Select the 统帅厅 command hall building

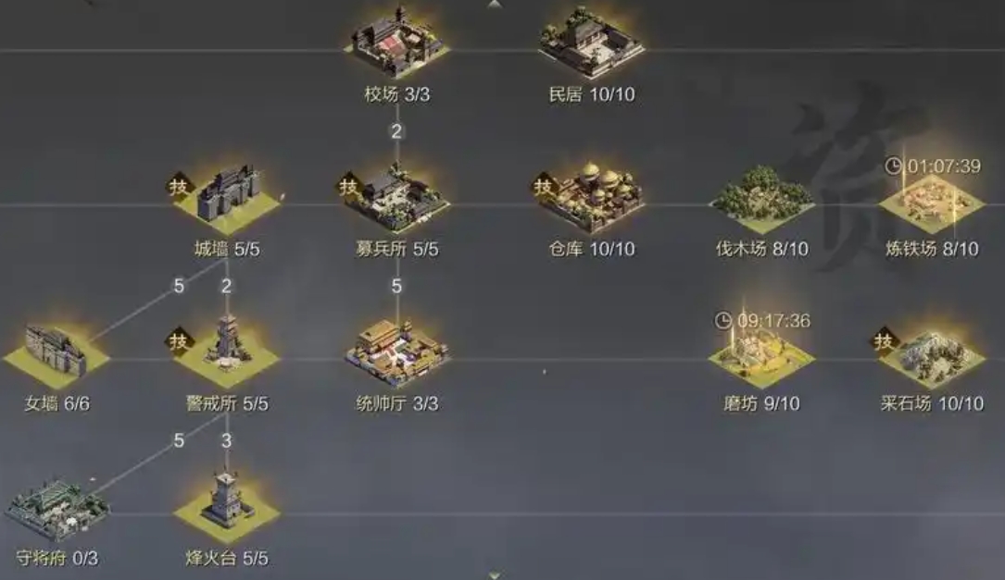(396, 353)
